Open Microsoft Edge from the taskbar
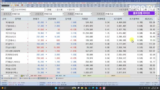The width and height of the screenshot is (160, 90). (93, 88)
